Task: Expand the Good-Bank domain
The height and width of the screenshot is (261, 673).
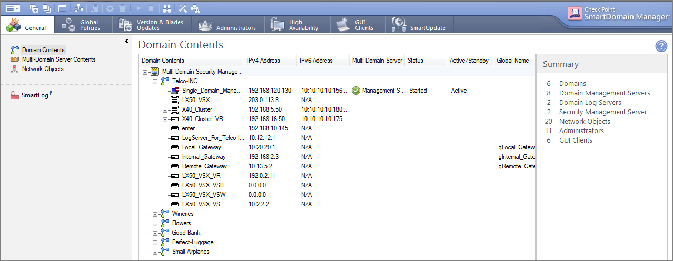Action: 155,233
